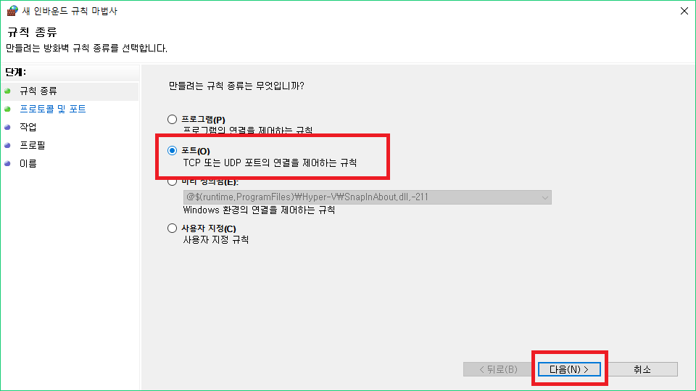Click the predefined rule combo box field
The width and height of the screenshot is (696, 391).
pyautogui.click(x=367, y=197)
